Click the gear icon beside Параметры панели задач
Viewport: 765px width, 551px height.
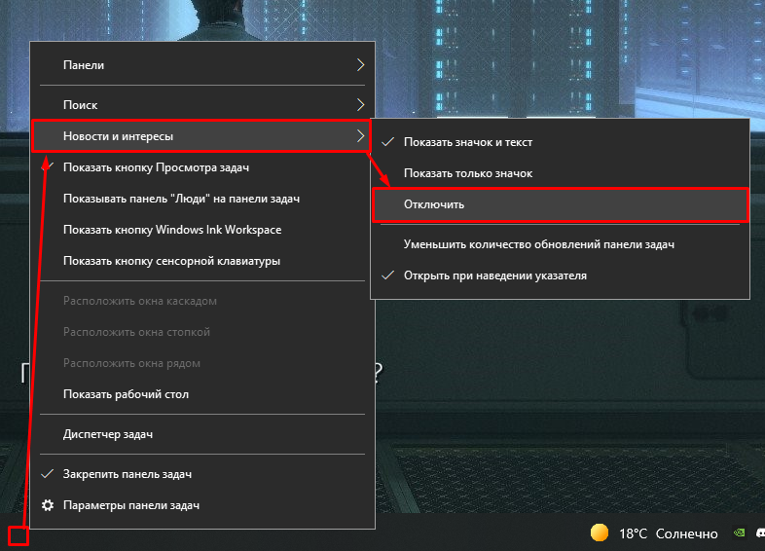48,505
